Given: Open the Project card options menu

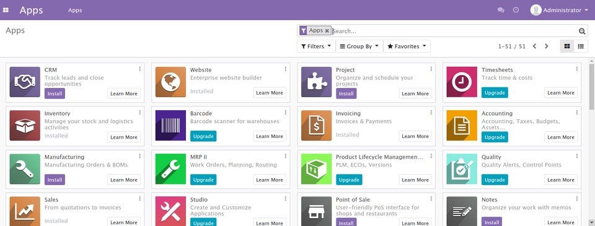Looking at the screenshot, I should [x=431, y=69].
